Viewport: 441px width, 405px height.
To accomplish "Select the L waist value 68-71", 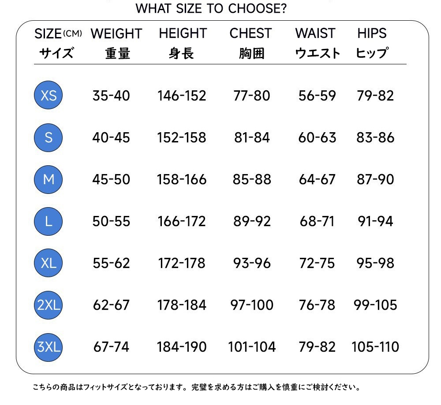I will click(317, 221).
